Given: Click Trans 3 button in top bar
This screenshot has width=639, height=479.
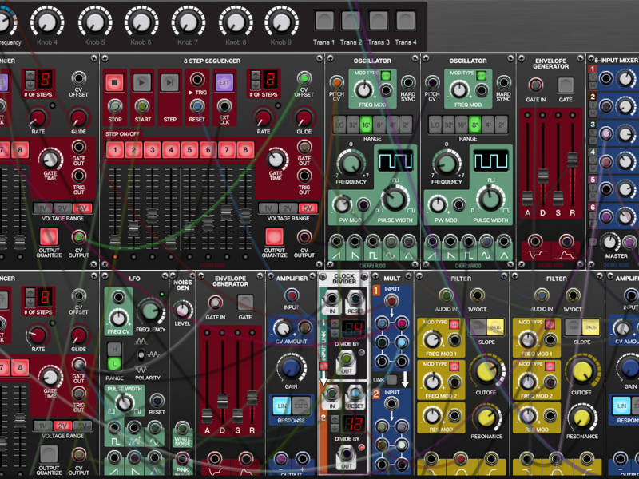Looking at the screenshot, I should (x=379, y=21).
